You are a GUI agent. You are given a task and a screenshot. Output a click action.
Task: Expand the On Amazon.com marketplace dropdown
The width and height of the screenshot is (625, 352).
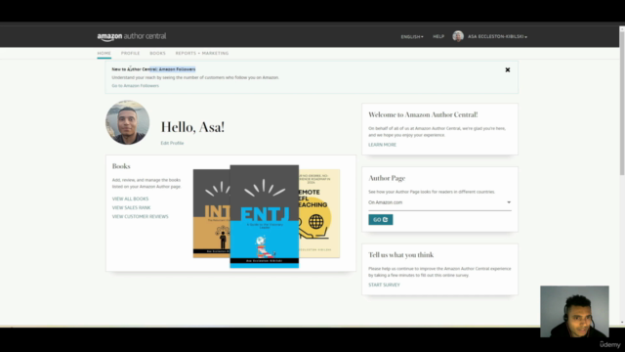(x=439, y=202)
